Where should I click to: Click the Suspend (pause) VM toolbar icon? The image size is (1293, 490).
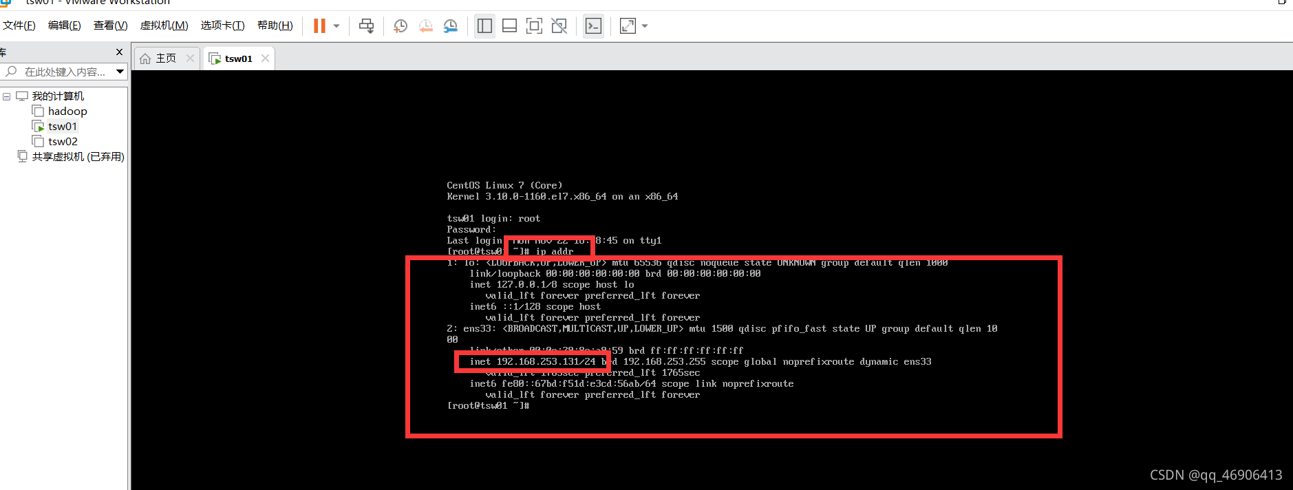pyautogui.click(x=319, y=26)
